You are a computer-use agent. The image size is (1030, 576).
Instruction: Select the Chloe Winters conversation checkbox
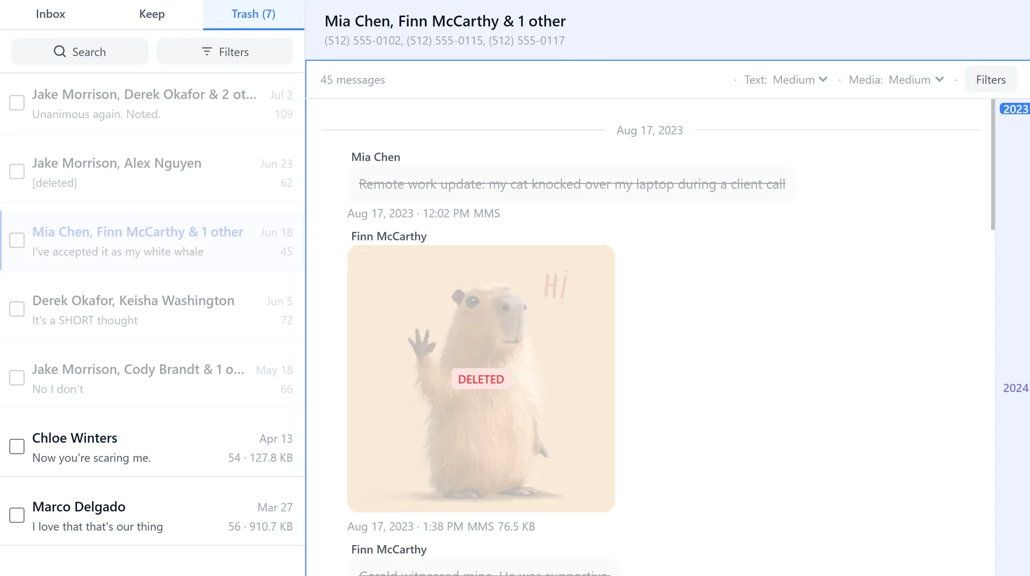point(17,447)
